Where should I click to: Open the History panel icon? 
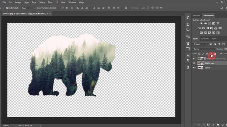[x=188, y=17]
